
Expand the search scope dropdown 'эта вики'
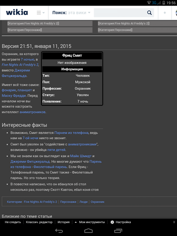[79, 13]
